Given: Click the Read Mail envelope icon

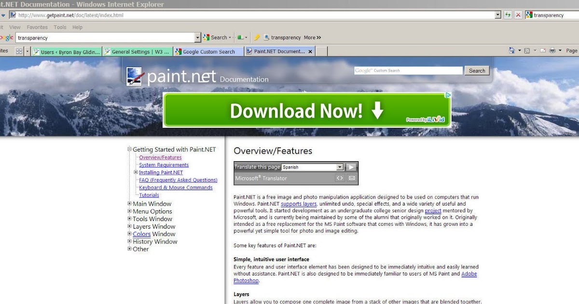Looking at the screenshot, I should coord(543,51).
